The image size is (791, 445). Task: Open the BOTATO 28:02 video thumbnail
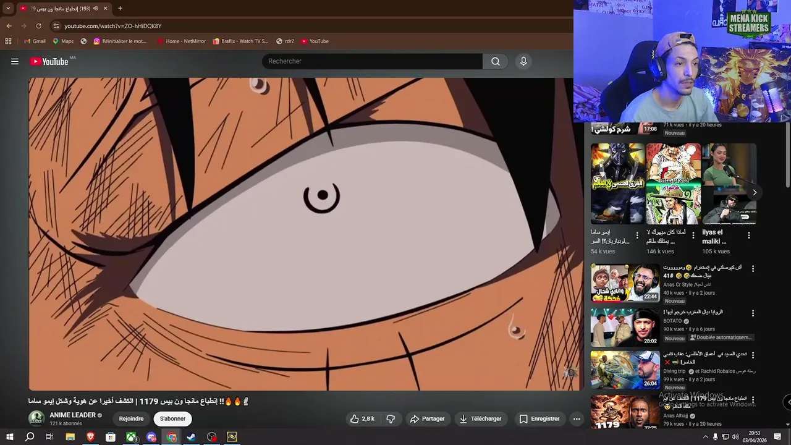[625, 327]
